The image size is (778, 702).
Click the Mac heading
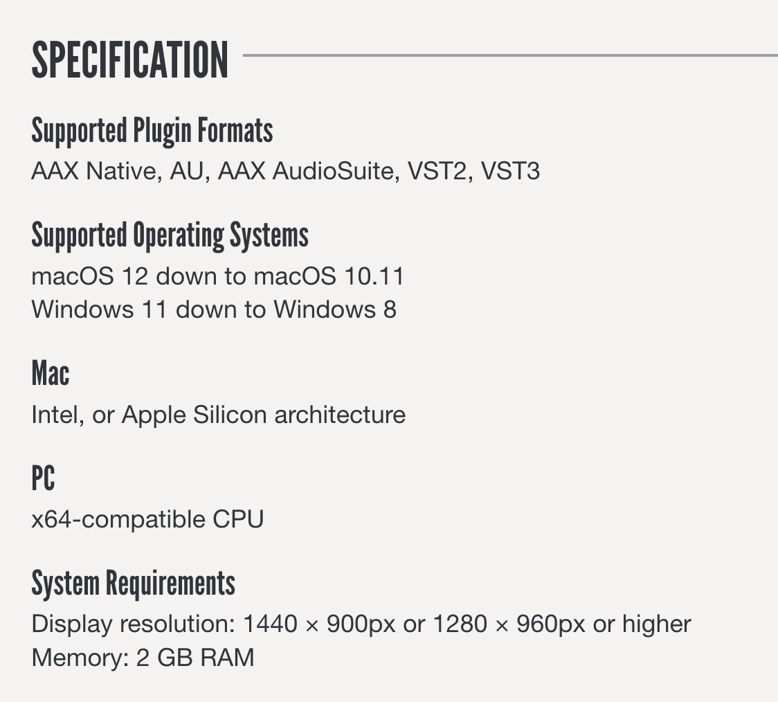tap(51, 375)
